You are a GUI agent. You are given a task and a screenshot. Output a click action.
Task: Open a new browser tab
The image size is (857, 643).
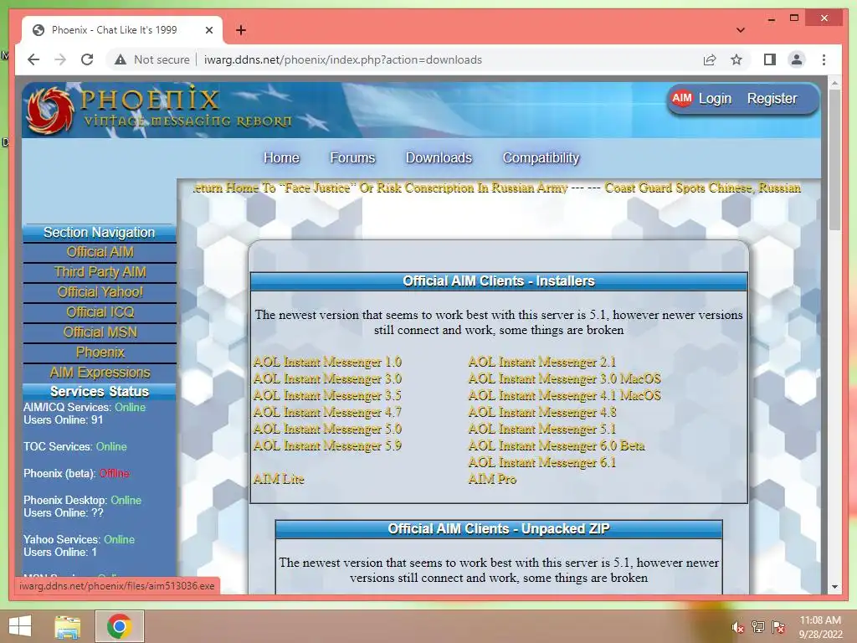click(240, 30)
